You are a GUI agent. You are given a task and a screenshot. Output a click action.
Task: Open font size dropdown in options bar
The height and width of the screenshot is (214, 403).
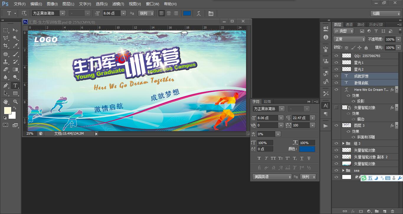[x=123, y=13]
